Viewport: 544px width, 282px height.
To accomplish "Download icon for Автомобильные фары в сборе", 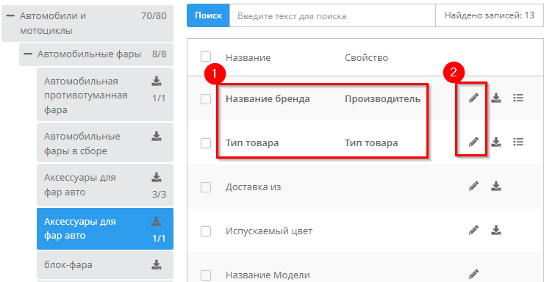I will 157,136.
